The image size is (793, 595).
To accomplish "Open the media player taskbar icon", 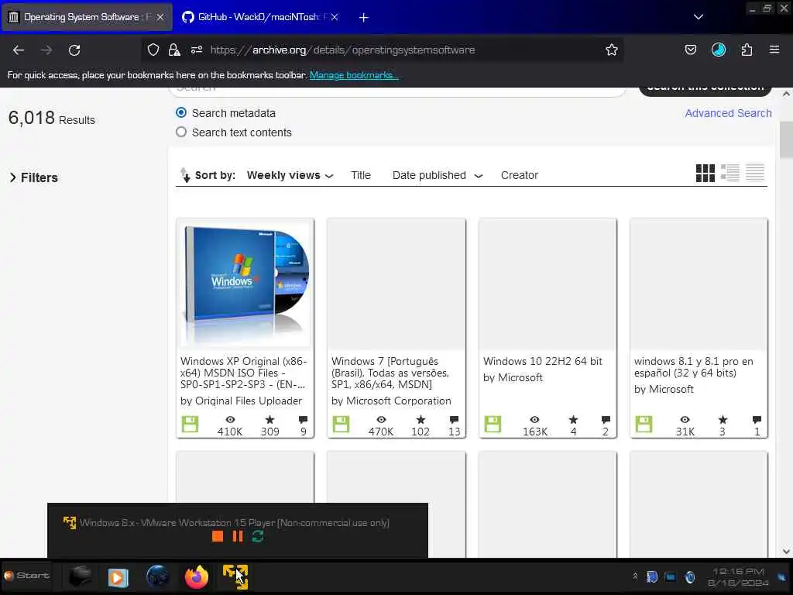I will point(118,577).
